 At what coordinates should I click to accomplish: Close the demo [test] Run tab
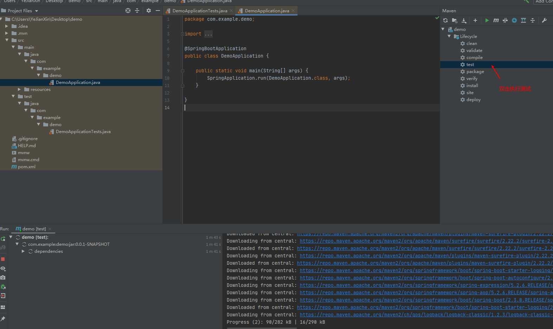click(50, 229)
